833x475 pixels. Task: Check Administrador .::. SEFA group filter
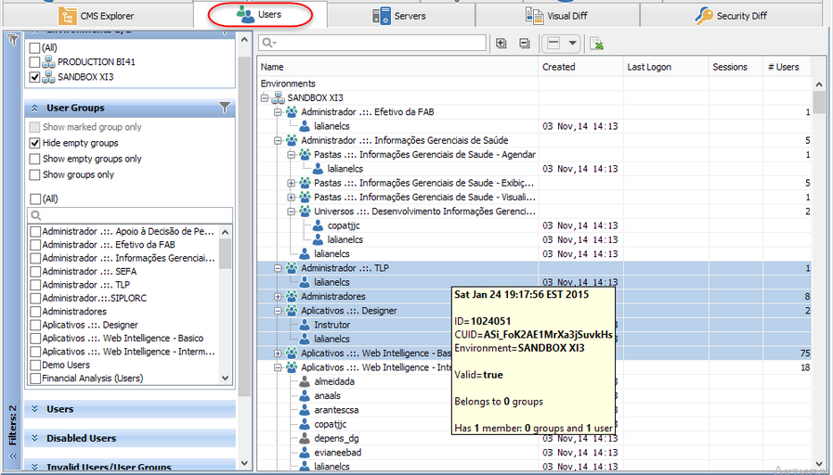(x=35, y=271)
